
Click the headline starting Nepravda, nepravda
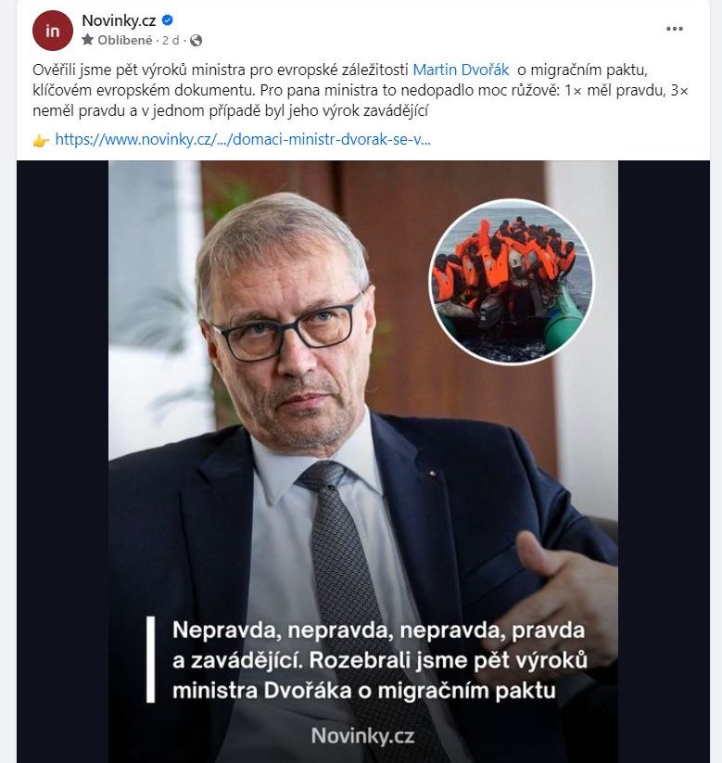pyautogui.click(x=380, y=660)
